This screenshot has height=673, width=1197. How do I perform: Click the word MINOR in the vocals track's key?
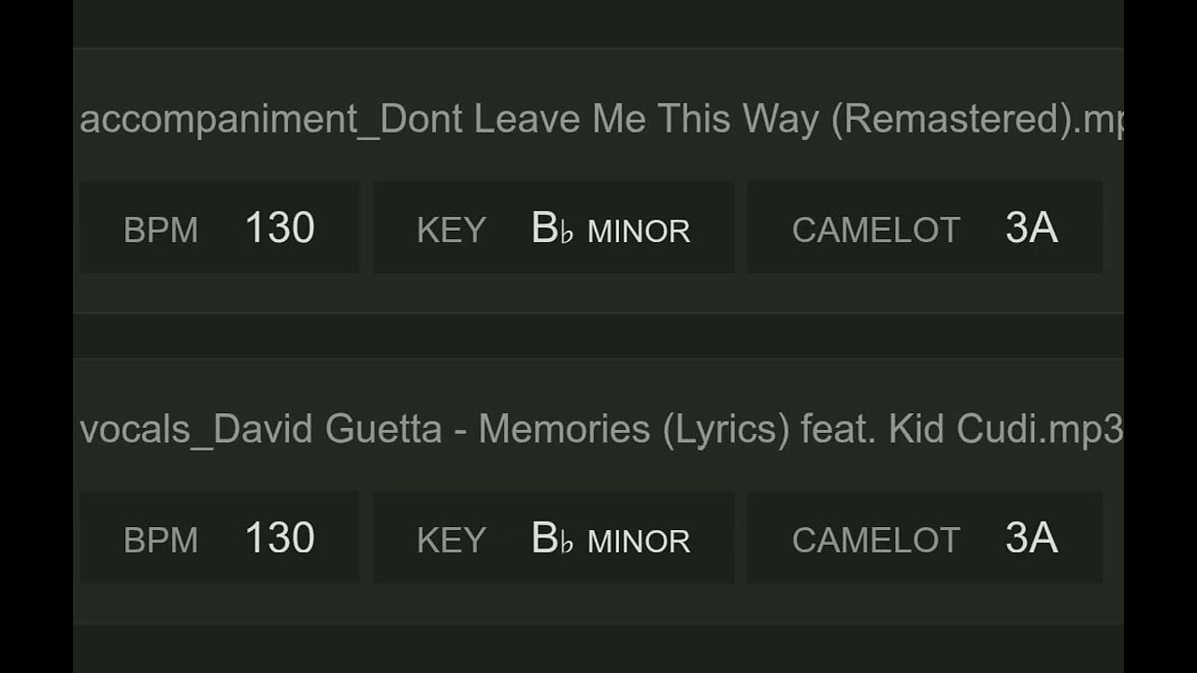pyautogui.click(x=639, y=541)
